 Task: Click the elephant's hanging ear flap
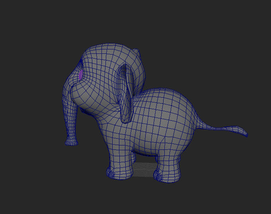coord(126,94)
